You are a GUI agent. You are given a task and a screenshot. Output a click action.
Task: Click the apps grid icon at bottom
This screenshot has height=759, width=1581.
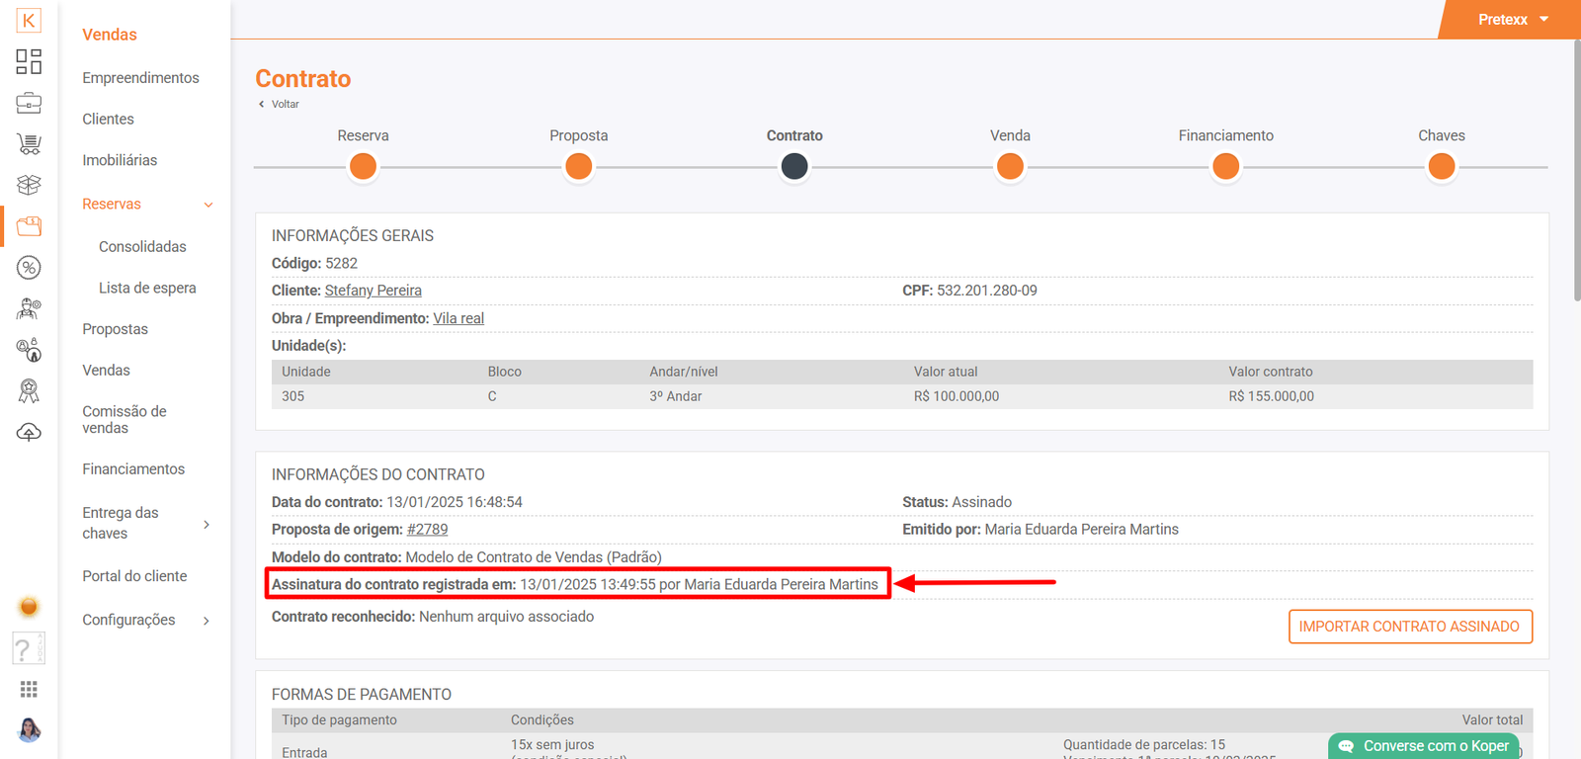pos(29,689)
